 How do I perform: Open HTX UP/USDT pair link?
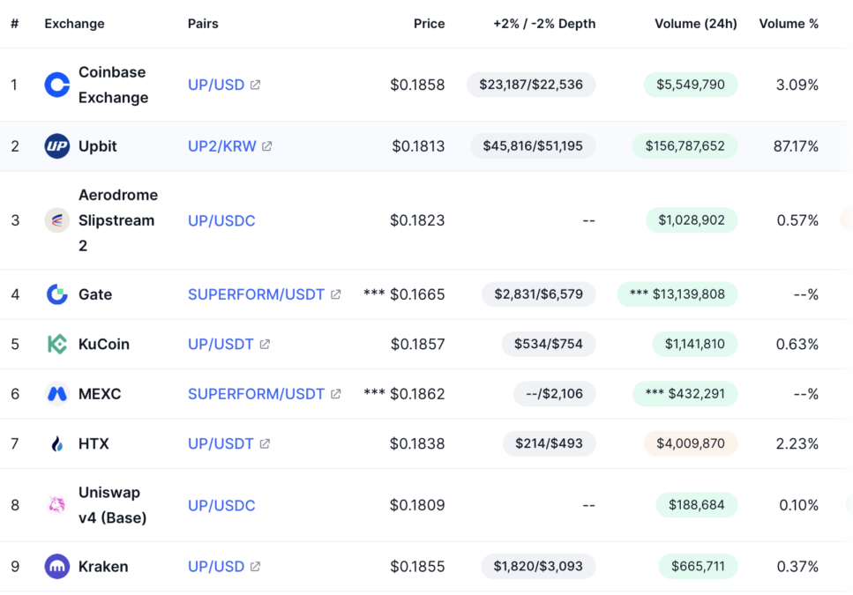pyautogui.click(x=221, y=443)
